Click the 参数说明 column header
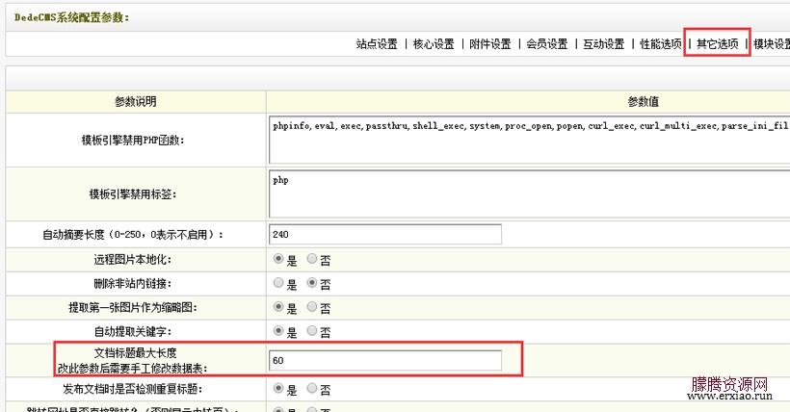 [x=136, y=102]
